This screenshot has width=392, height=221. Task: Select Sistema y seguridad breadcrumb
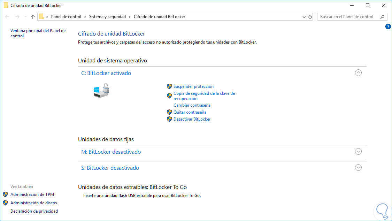(108, 17)
